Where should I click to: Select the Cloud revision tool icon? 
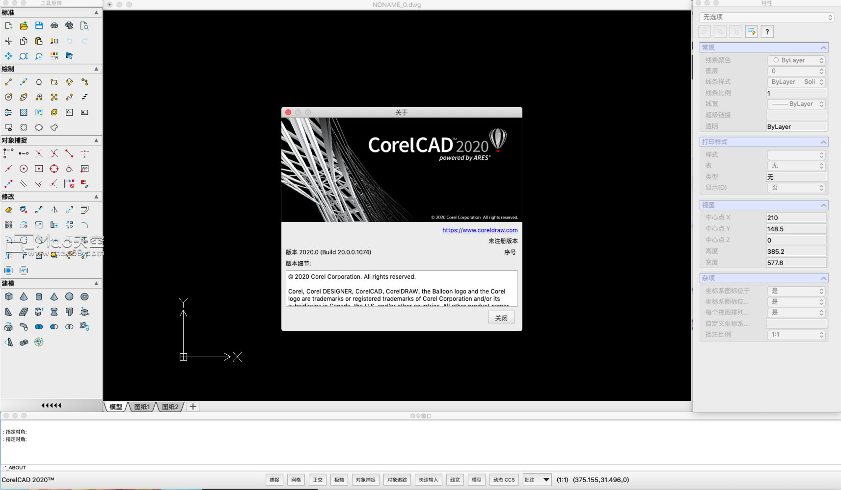click(39, 127)
